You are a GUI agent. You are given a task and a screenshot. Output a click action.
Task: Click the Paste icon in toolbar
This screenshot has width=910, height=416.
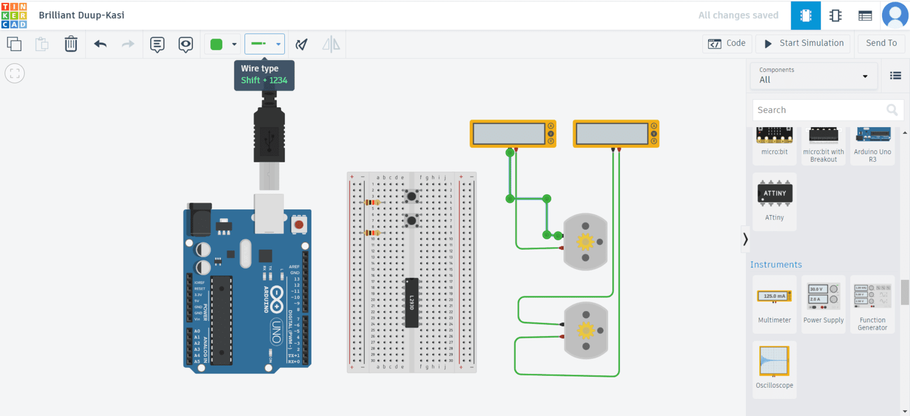pos(42,44)
